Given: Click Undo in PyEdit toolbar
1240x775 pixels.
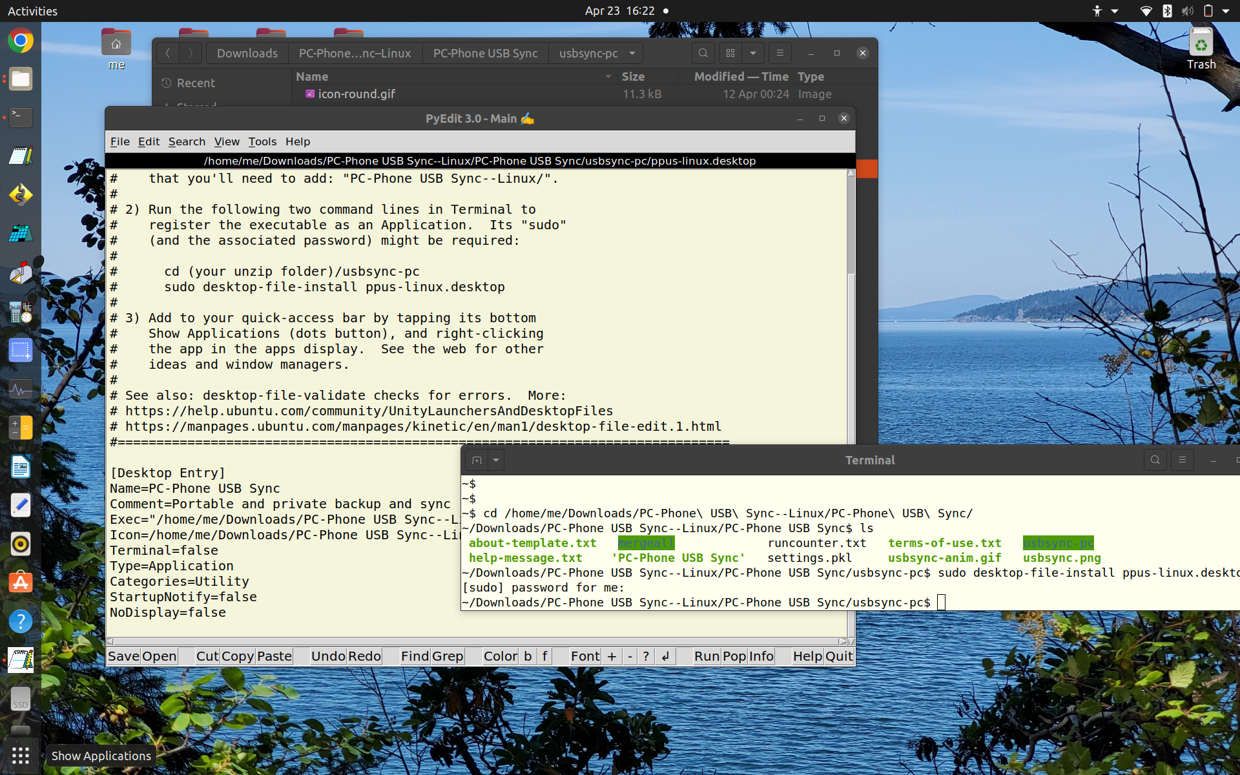Looking at the screenshot, I should (328, 656).
